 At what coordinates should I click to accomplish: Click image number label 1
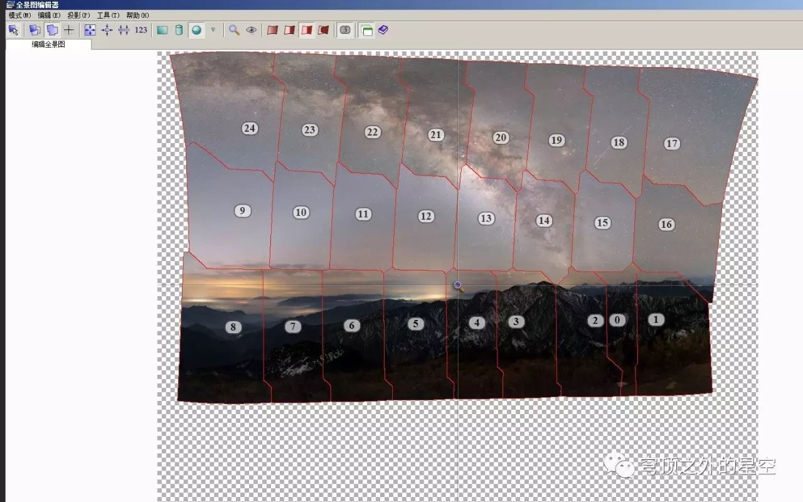tap(656, 319)
